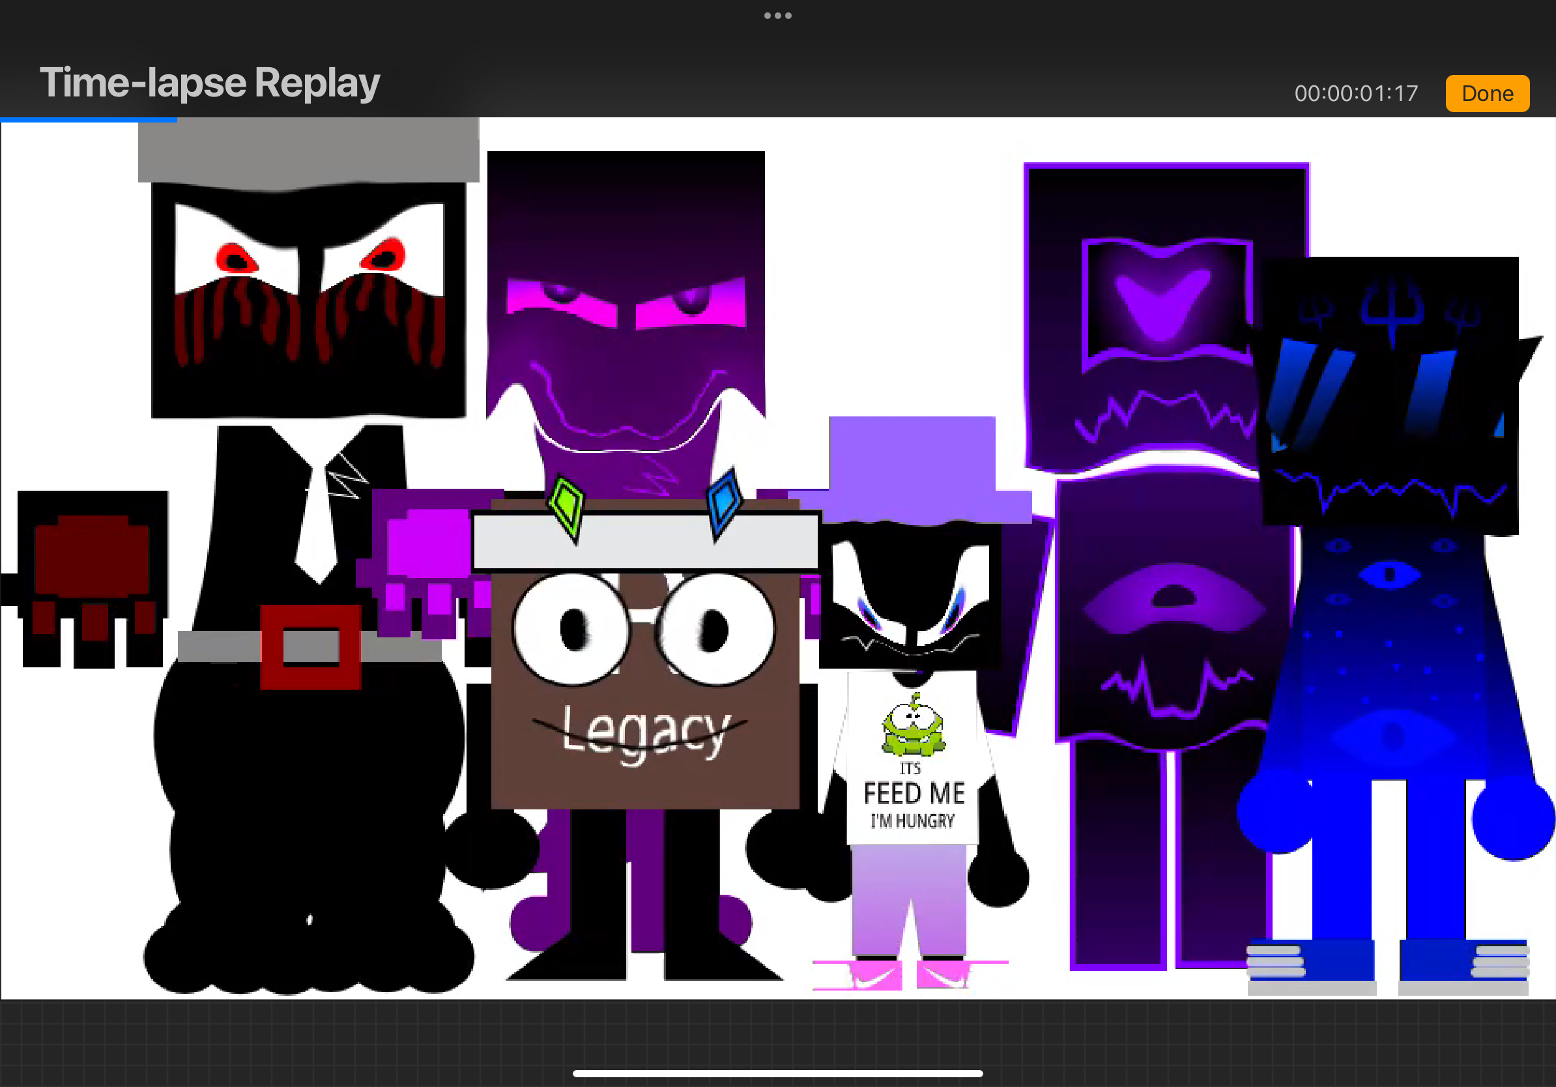Click the FEED ME shirt text

(914, 794)
